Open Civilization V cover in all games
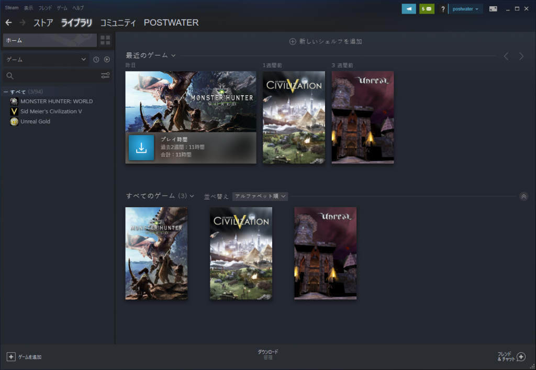This screenshot has width=536, height=370. [x=241, y=253]
